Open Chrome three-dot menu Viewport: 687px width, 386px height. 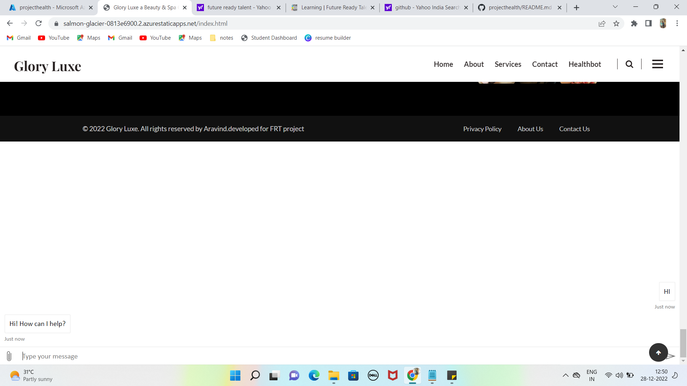coord(677,24)
